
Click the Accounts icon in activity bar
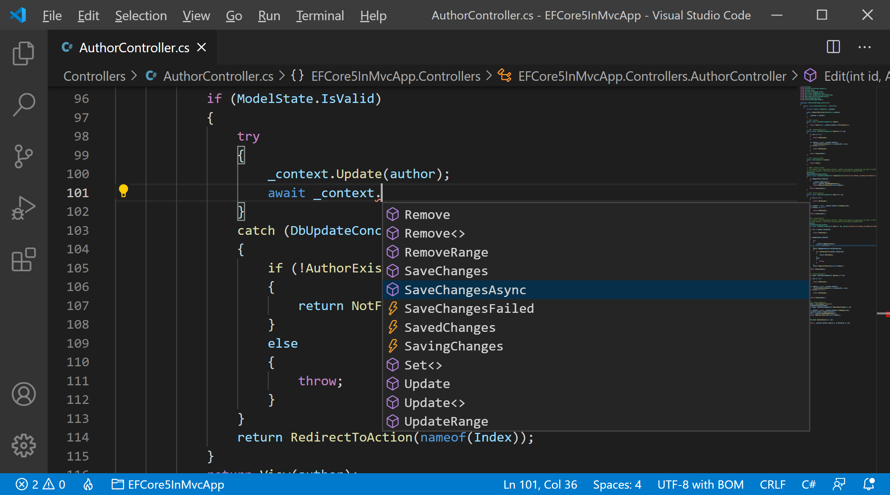click(x=23, y=394)
